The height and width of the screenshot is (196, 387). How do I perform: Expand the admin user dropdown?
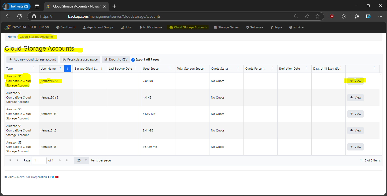coord(296,27)
